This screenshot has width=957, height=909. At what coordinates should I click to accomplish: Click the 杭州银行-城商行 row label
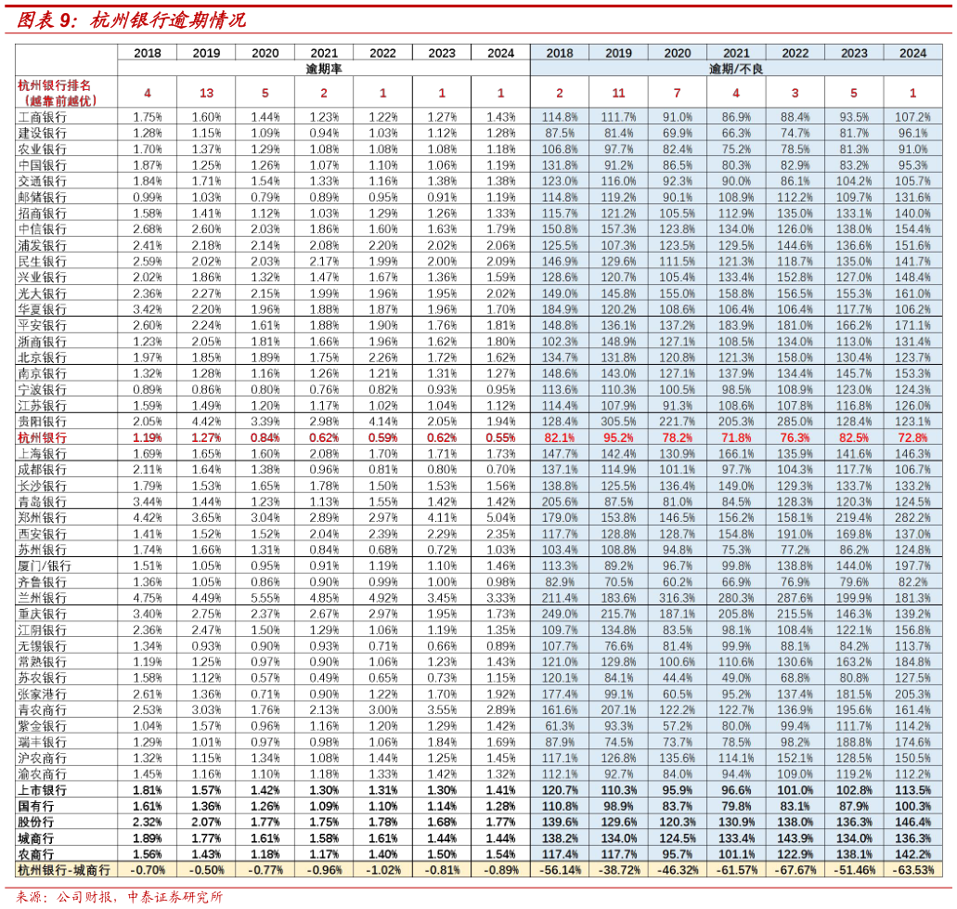63,870
